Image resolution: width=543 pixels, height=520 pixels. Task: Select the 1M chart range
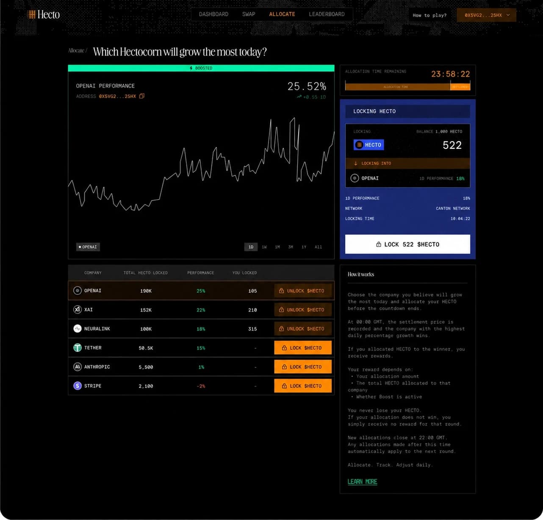click(x=277, y=247)
